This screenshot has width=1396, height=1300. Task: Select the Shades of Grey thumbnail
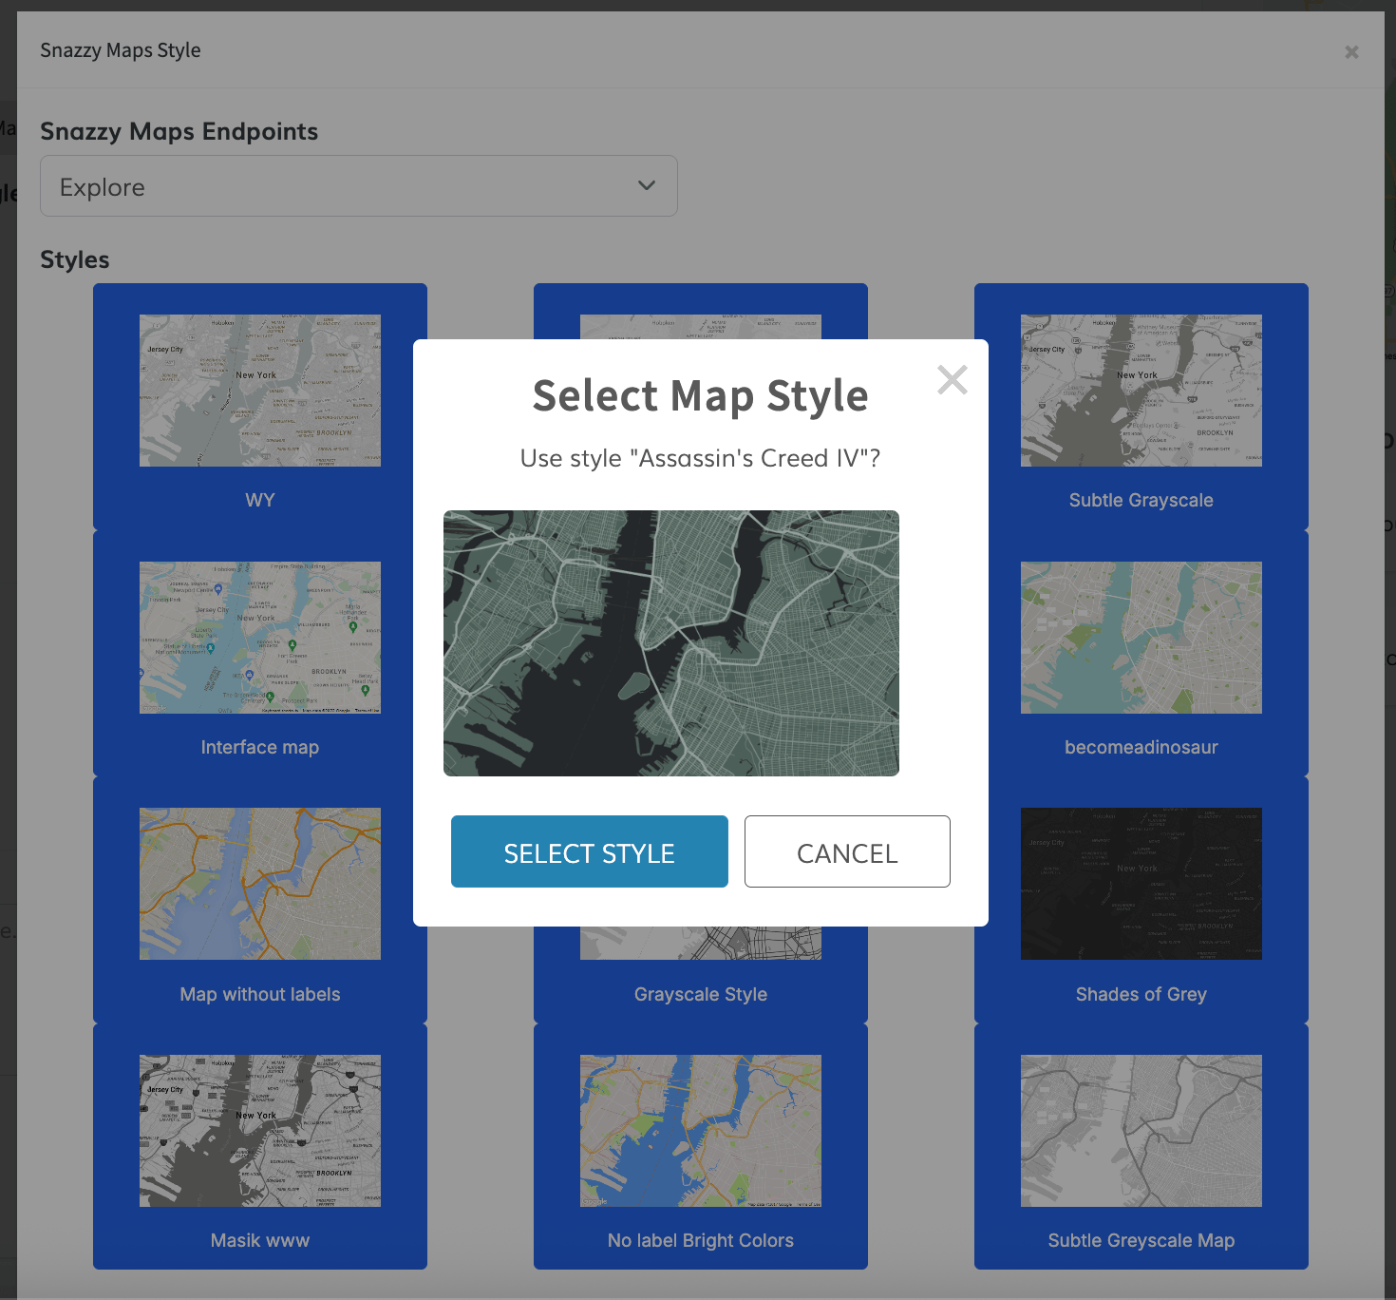click(1141, 884)
